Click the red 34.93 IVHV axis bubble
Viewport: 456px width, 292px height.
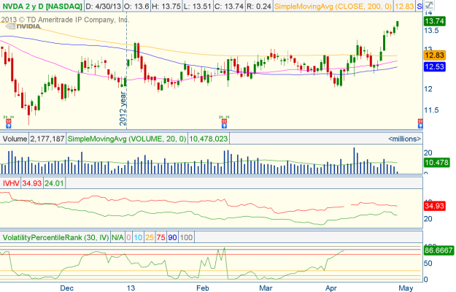(x=435, y=208)
